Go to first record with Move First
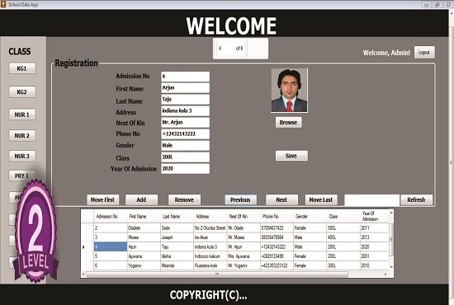This screenshot has height=305, width=454. (x=103, y=199)
